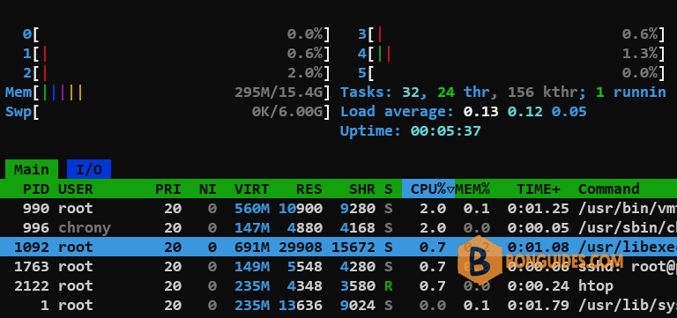Select process row with PID 990
The width and height of the screenshot is (677, 318).
click(338, 209)
